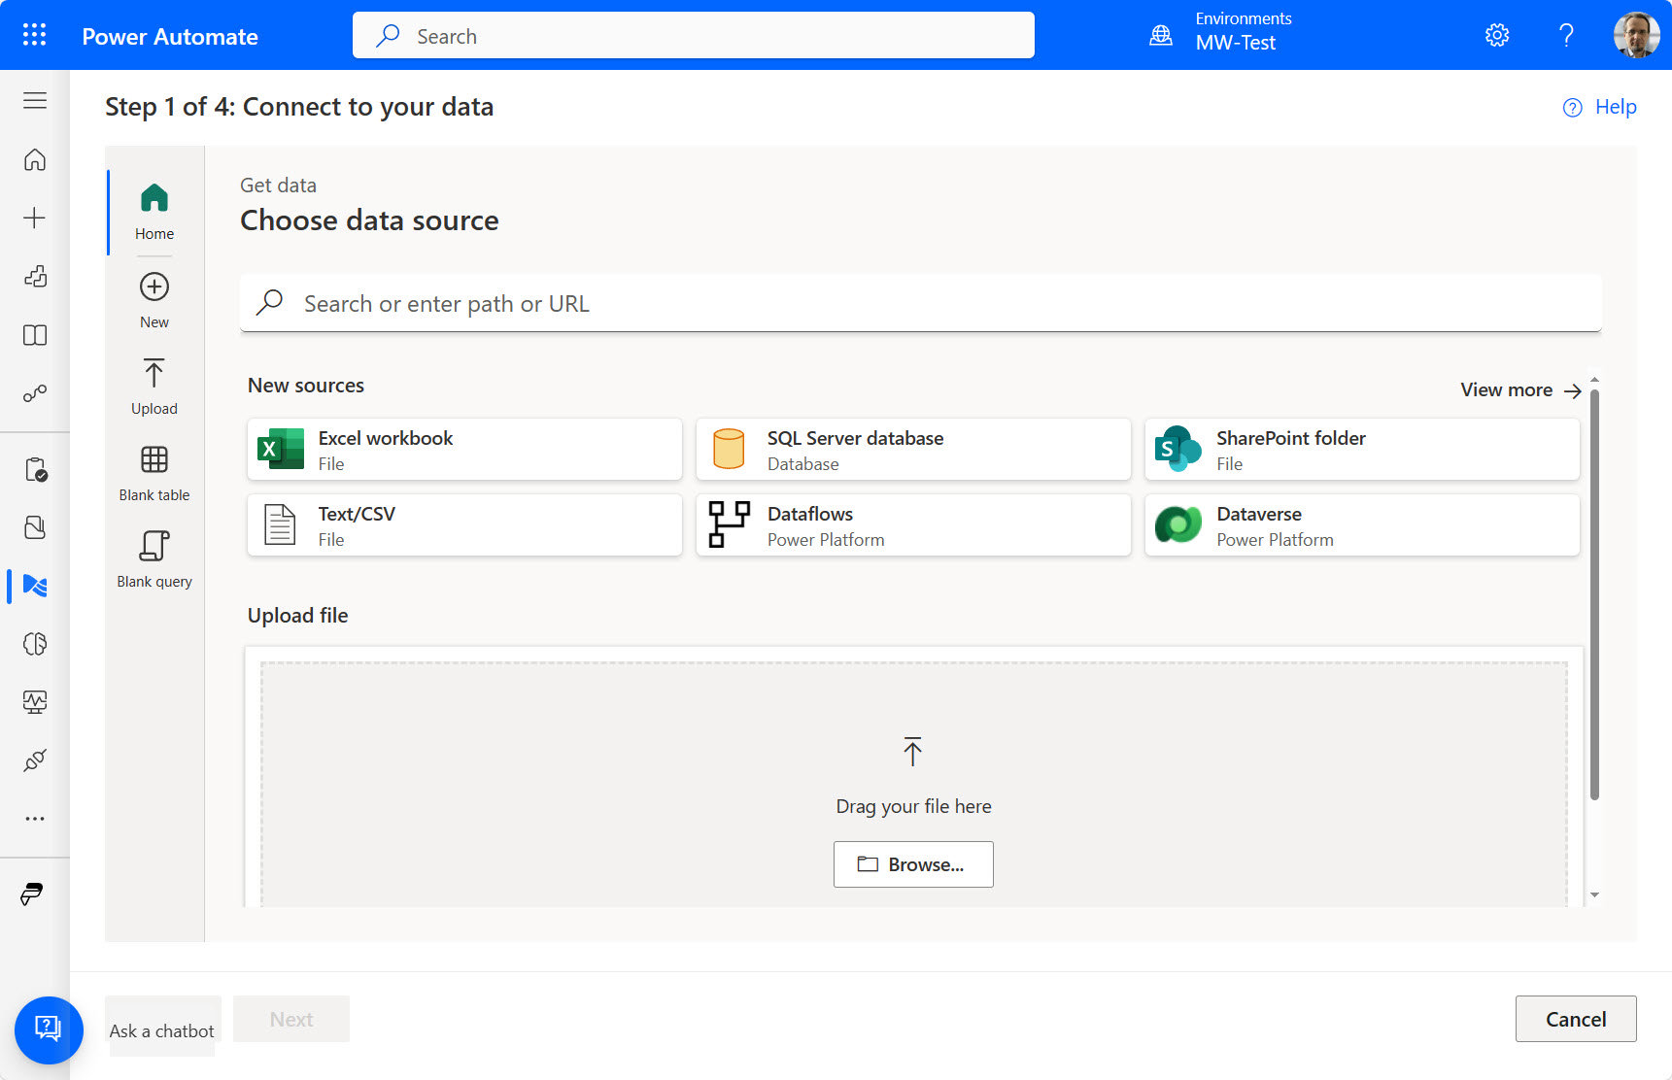Expand View more data sources
The height and width of the screenshot is (1080, 1672).
point(1519,390)
